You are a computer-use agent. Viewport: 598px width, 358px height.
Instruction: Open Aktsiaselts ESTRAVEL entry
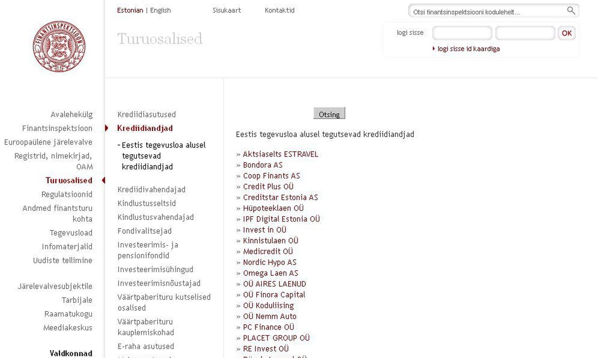[281, 154]
